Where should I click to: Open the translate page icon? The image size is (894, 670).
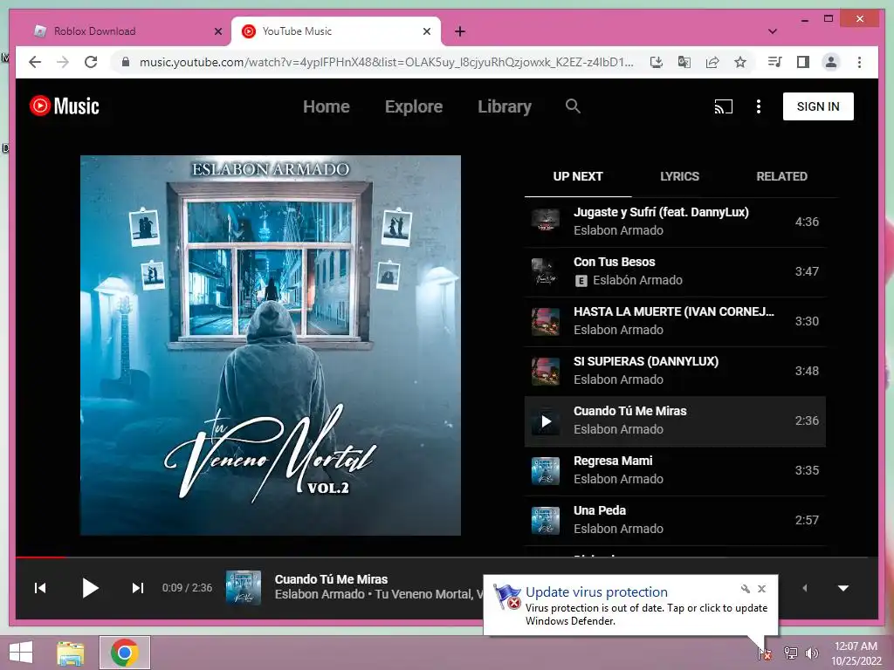(684, 62)
